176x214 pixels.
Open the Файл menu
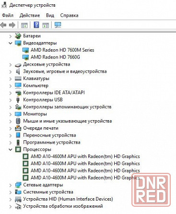tap(8, 15)
